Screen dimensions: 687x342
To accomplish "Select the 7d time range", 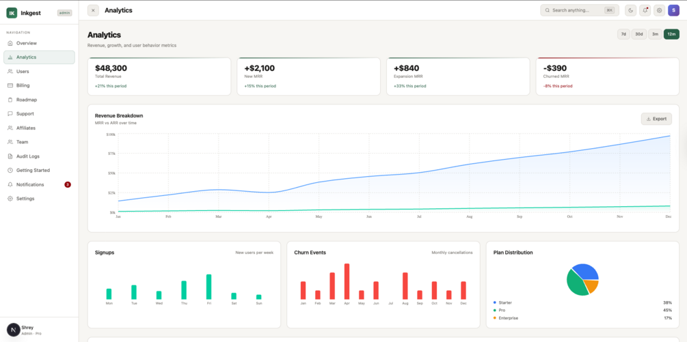I will pos(623,34).
